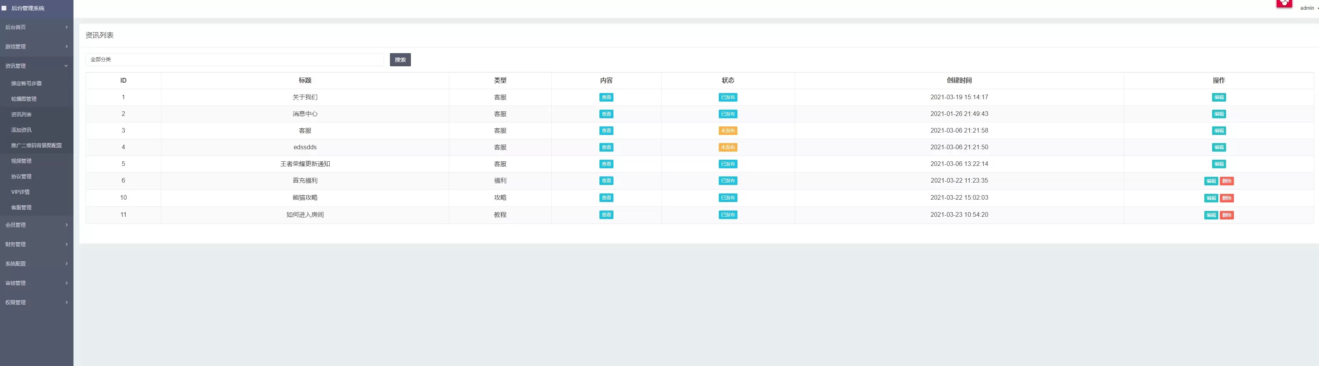Select 客服管理 in the sidebar
This screenshot has width=1319, height=366.
click(21, 208)
